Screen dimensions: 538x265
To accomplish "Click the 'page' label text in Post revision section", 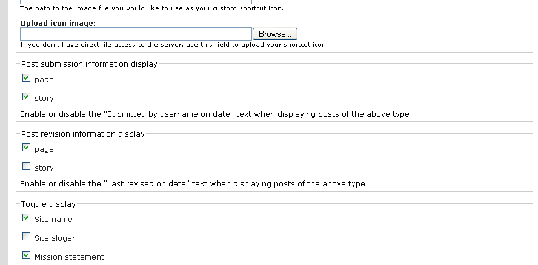I will 44,149.
